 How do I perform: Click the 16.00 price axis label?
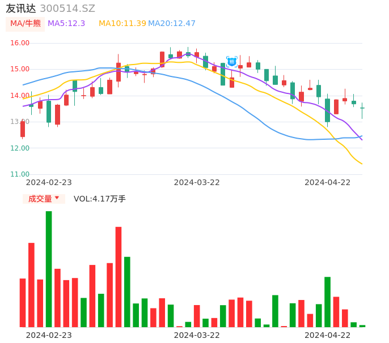coord(20,43)
